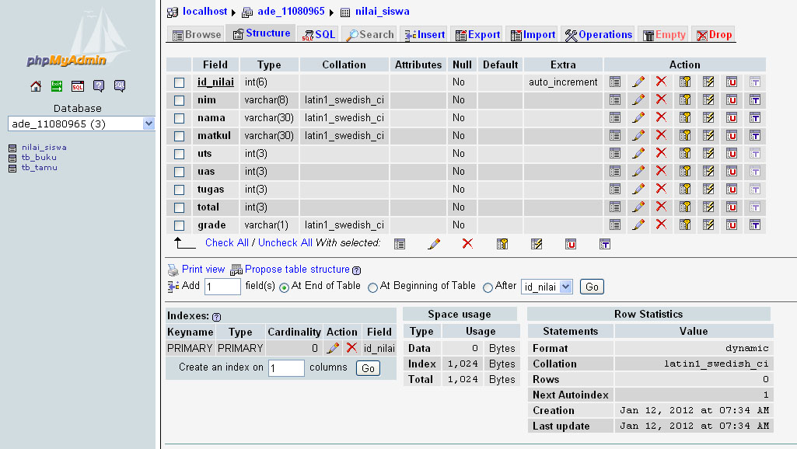Screen dimensions: 797x449
Task: Make the uas field unique
Action: pos(732,171)
